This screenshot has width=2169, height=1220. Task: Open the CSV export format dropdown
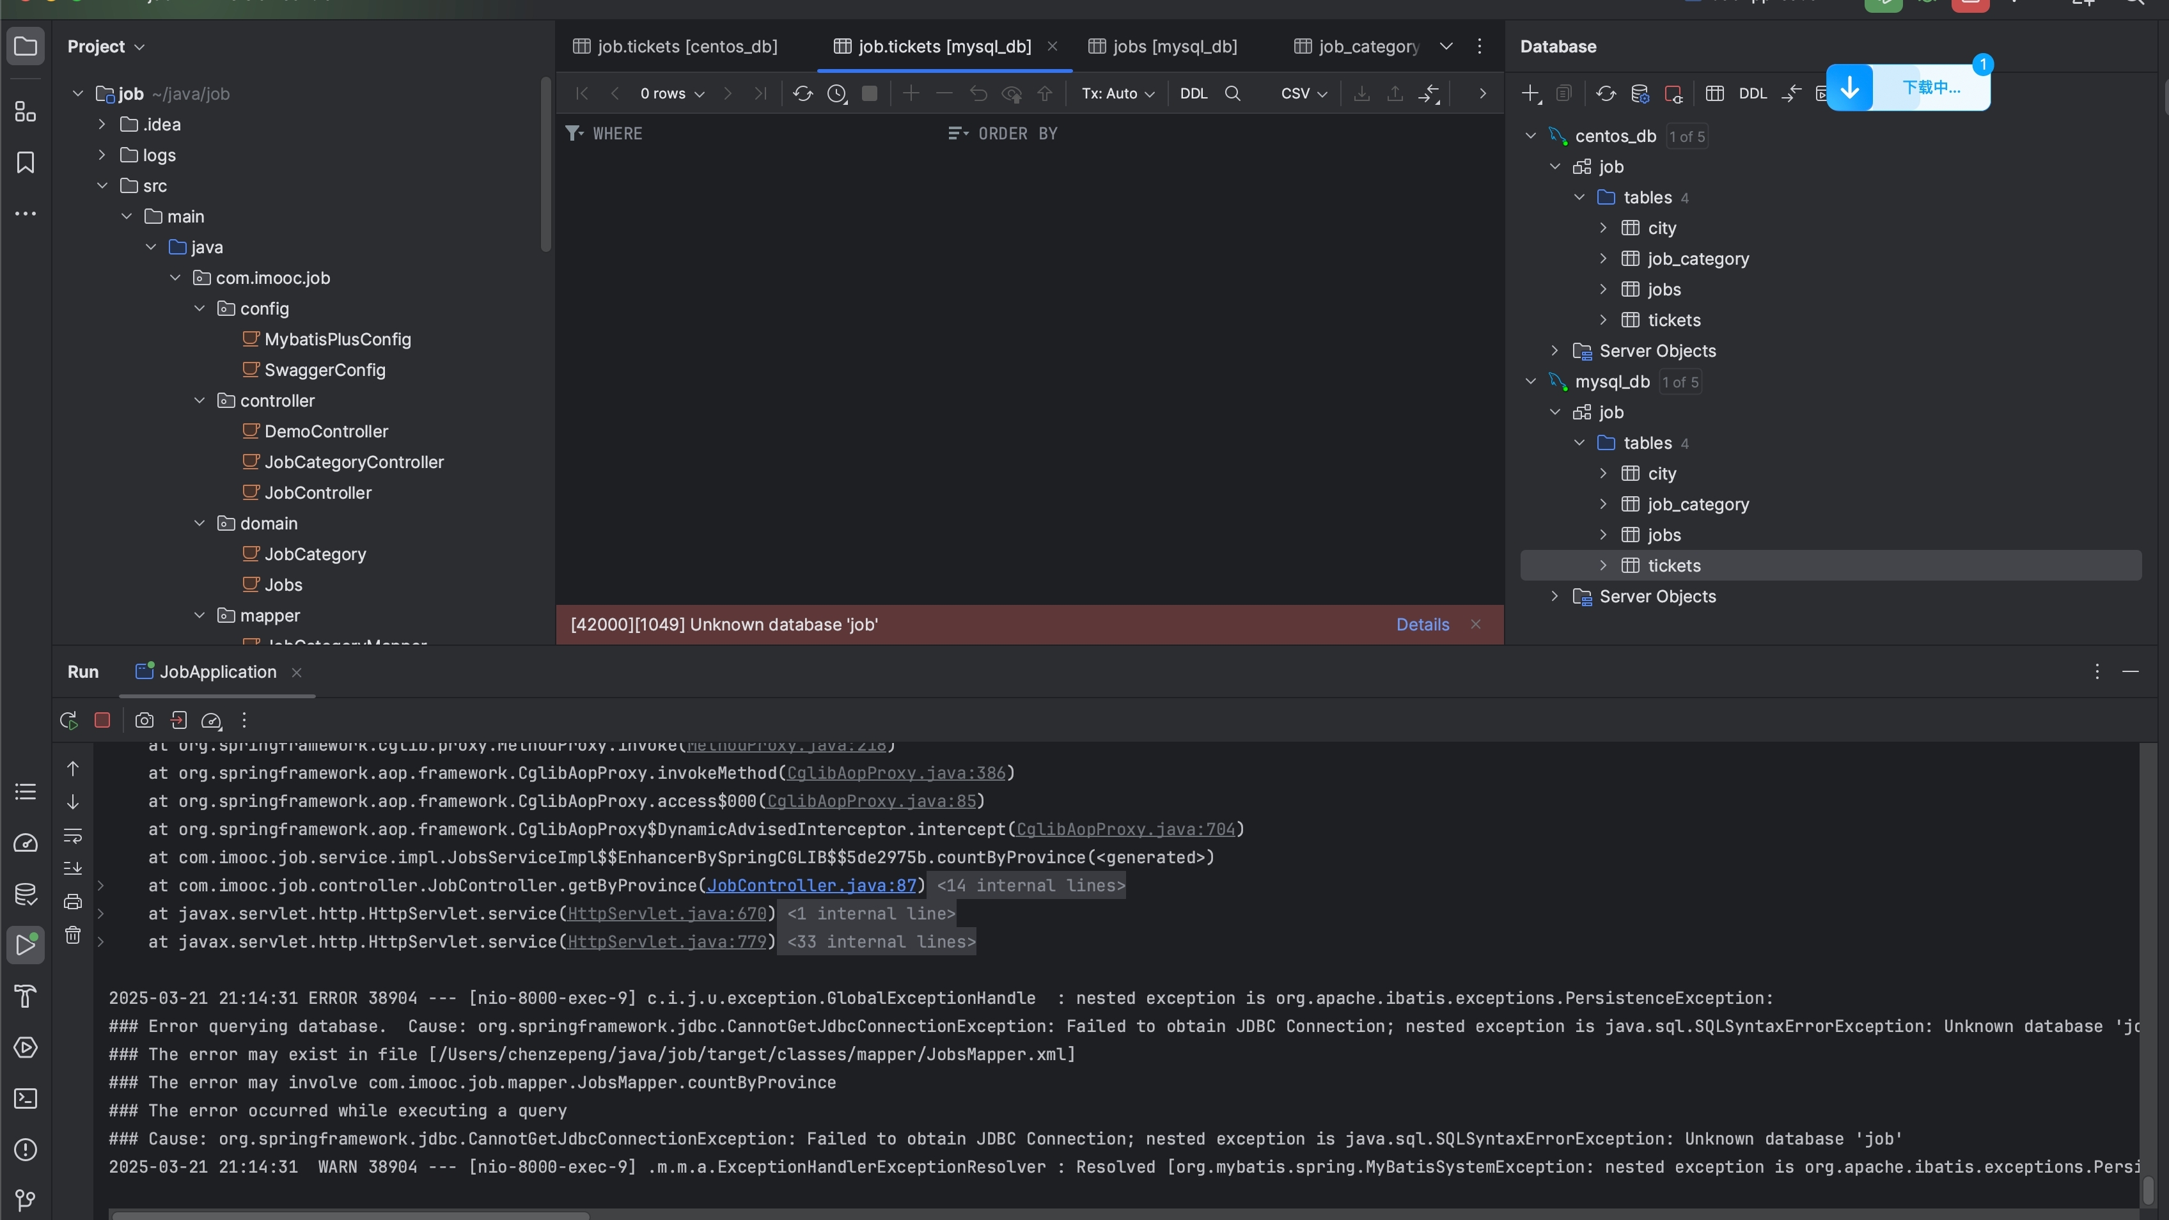click(1304, 93)
